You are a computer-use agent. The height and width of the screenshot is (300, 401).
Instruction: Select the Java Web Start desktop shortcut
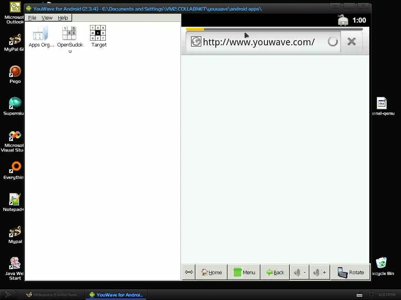14,268
